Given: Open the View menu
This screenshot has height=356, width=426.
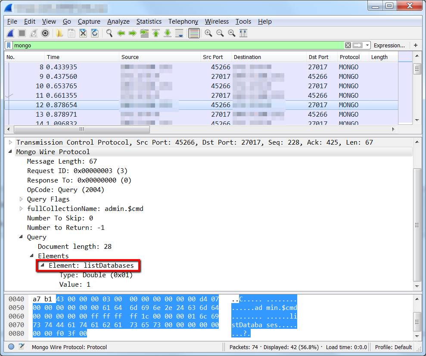Looking at the screenshot, I should pyautogui.click(x=49, y=22).
